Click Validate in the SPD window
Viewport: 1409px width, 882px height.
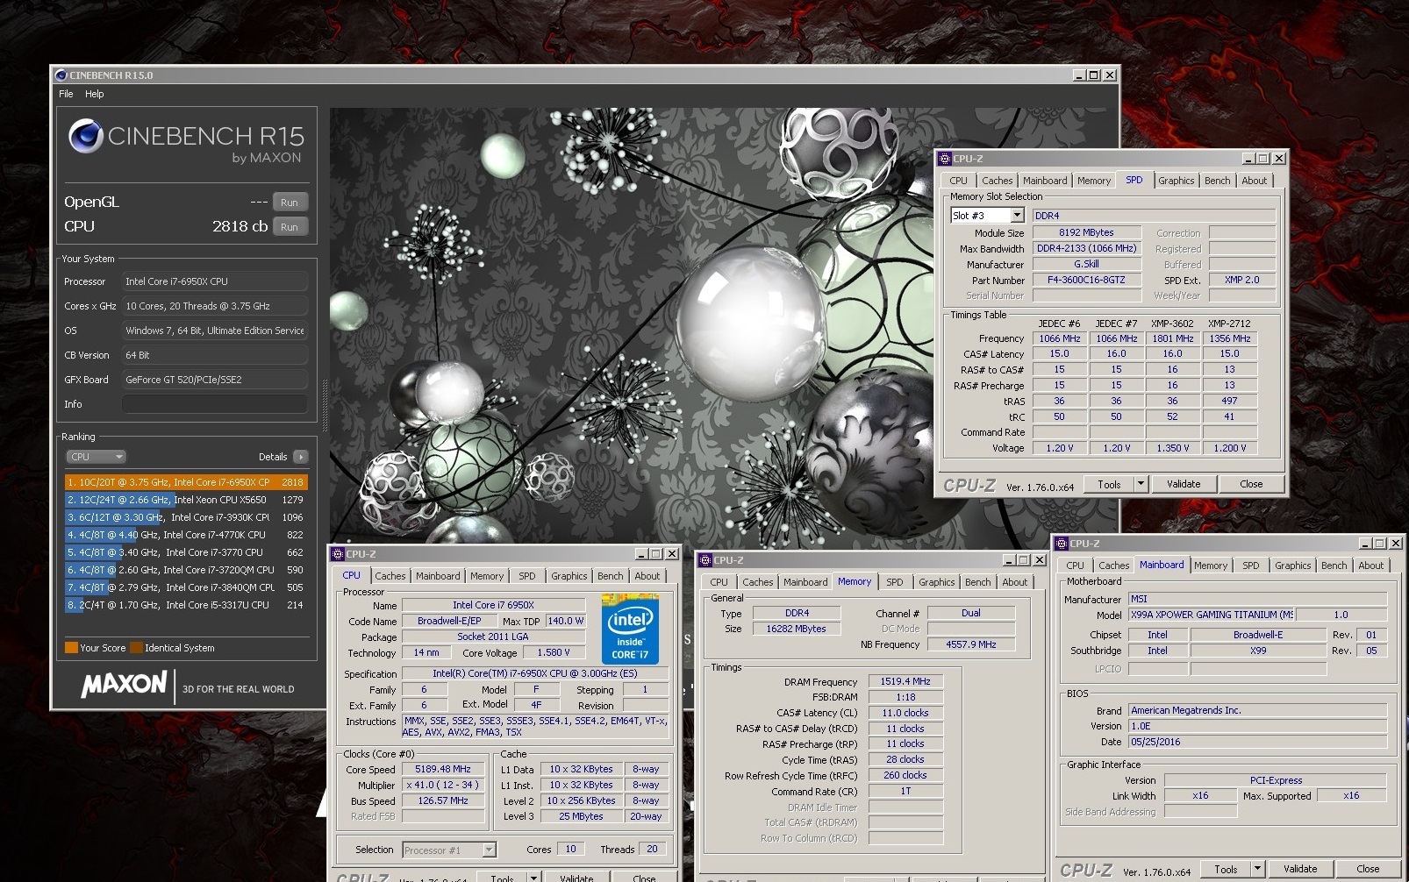point(1184,484)
